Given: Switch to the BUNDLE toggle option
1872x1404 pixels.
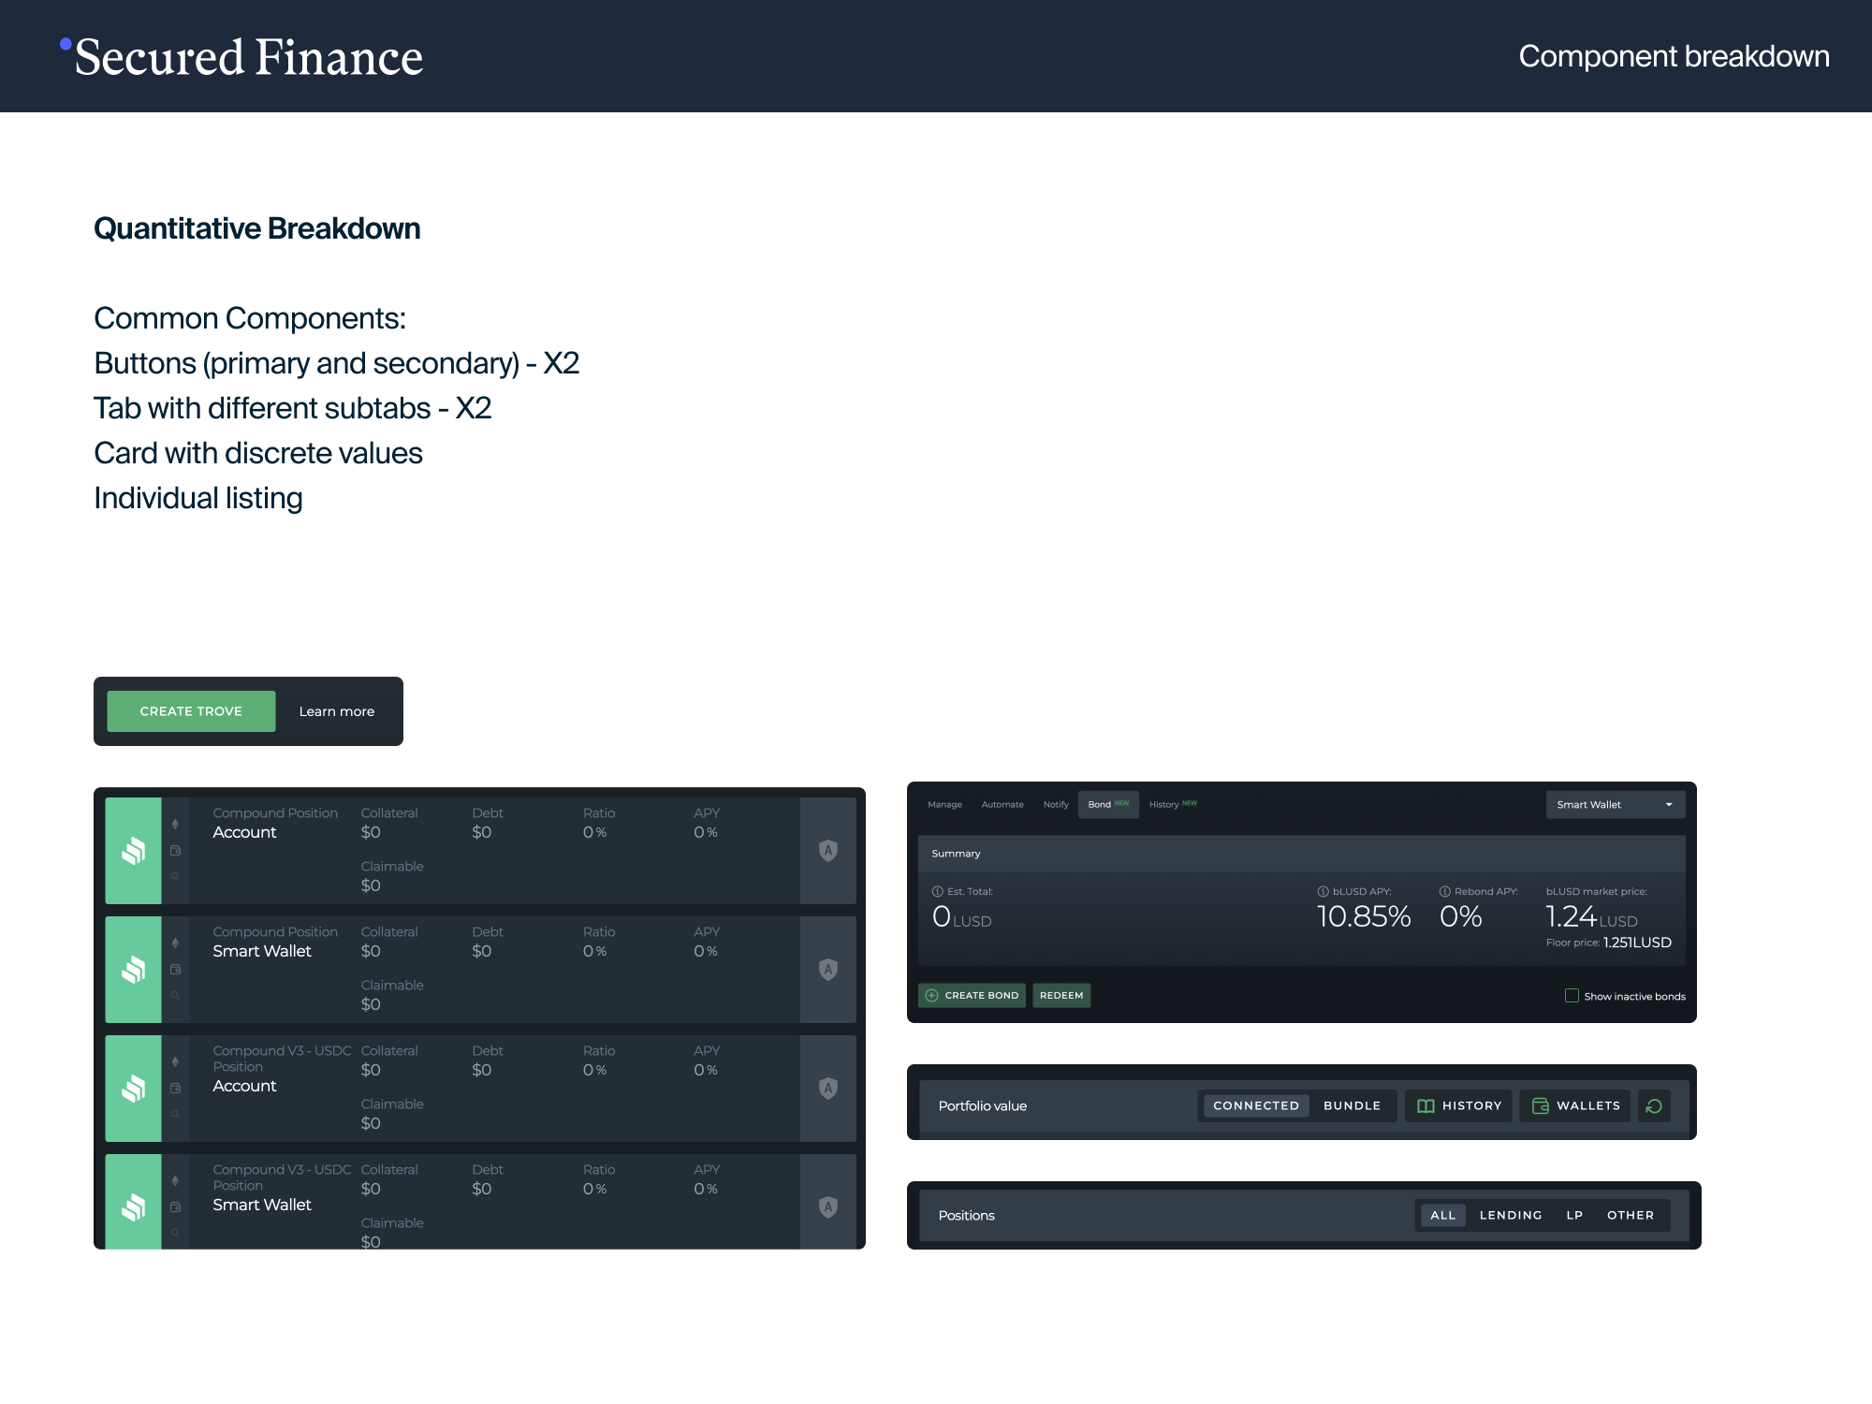Looking at the screenshot, I should [x=1352, y=1106].
